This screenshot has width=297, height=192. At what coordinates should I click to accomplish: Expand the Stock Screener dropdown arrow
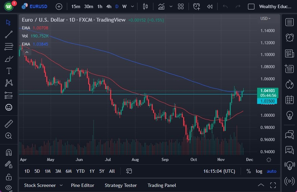point(61,185)
